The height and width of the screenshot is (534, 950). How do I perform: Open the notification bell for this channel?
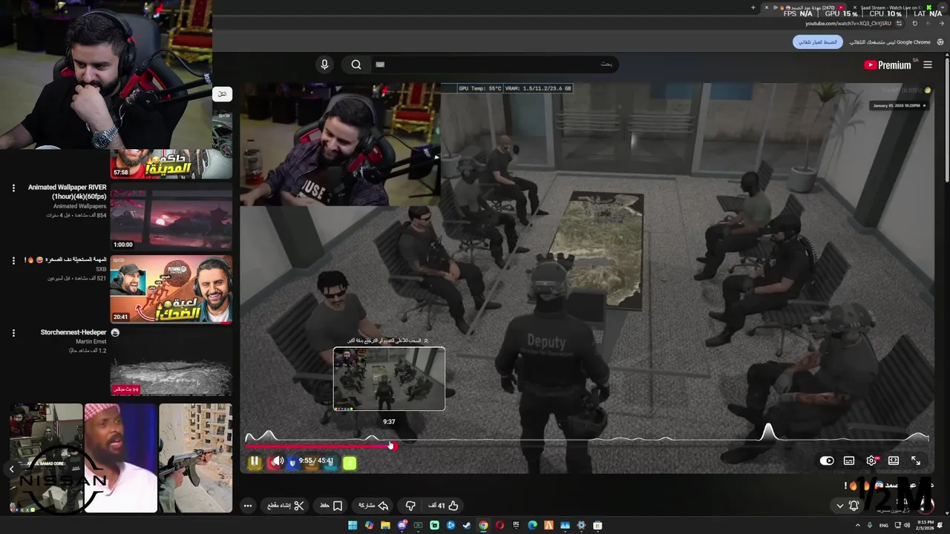[x=854, y=506]
